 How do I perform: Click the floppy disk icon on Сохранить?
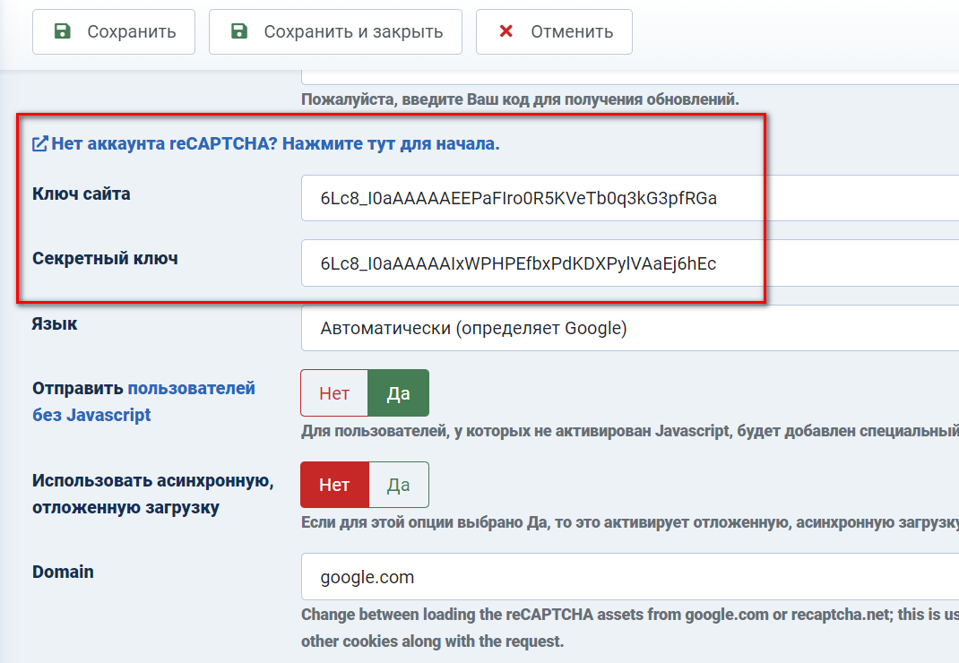pyautogui.click(x=63, y=32)
